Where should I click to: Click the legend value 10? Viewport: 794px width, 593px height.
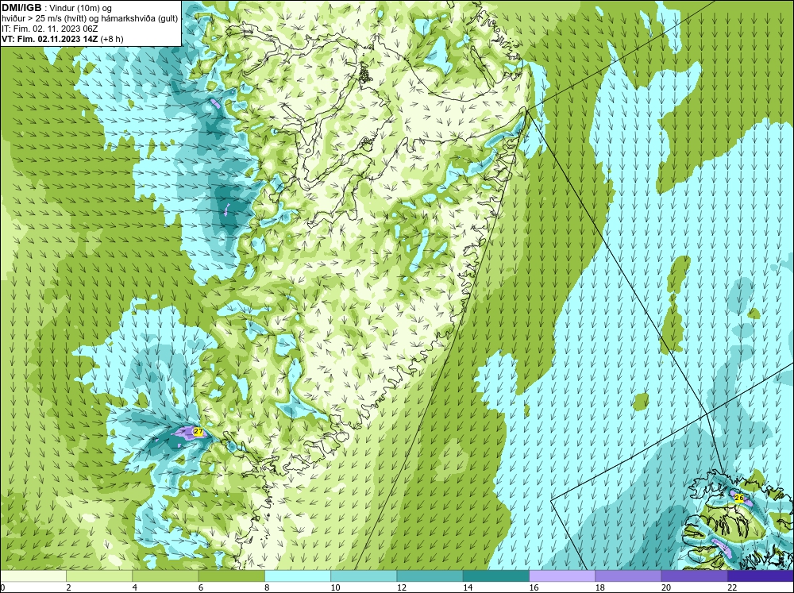coord(335,587)
